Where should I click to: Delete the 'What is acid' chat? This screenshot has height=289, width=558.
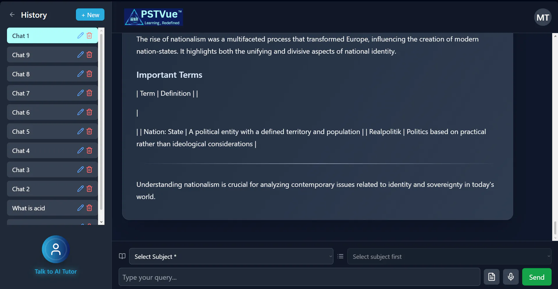tap(89, 208)
